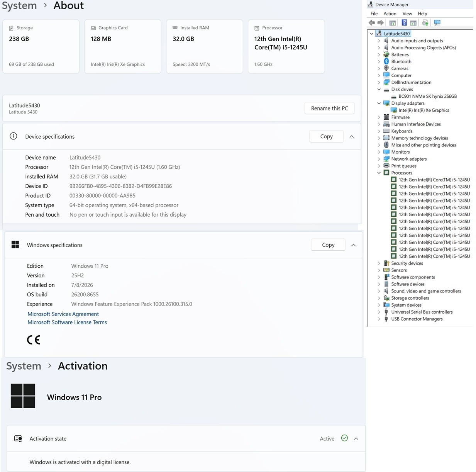Copy the Device specifications
The width and height of the screenshot is (476, 472).
(x=326, y=136)
